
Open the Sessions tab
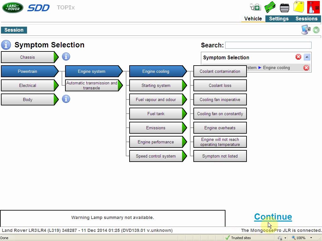click(x=306, y=19)
